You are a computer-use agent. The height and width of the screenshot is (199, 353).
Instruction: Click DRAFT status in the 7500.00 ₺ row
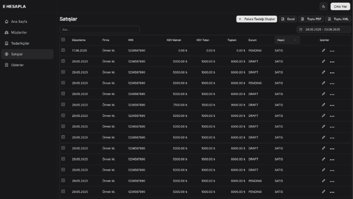click(x=253, y=105)
